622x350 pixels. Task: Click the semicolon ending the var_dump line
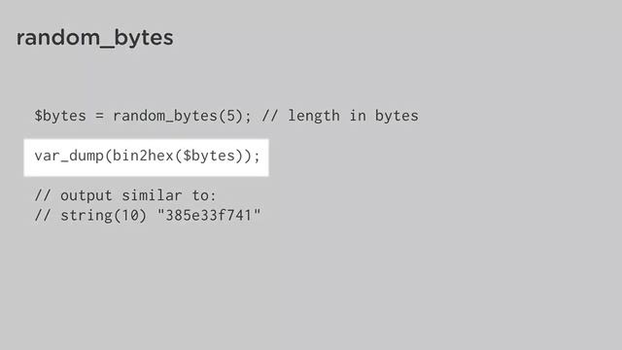point(257,157)
